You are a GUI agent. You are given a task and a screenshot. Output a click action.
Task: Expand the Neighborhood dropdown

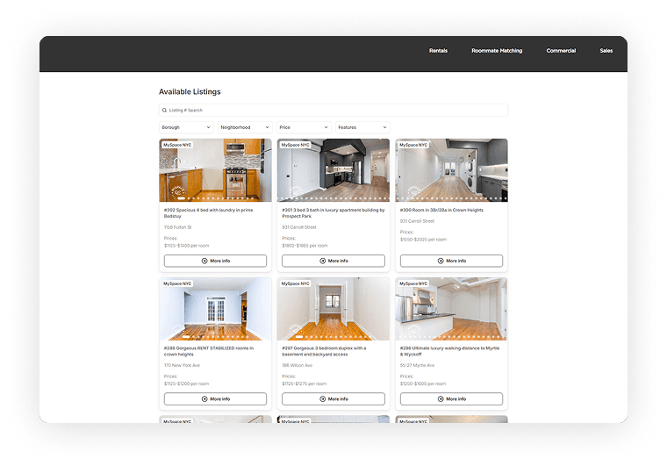(x=245, y=127)
